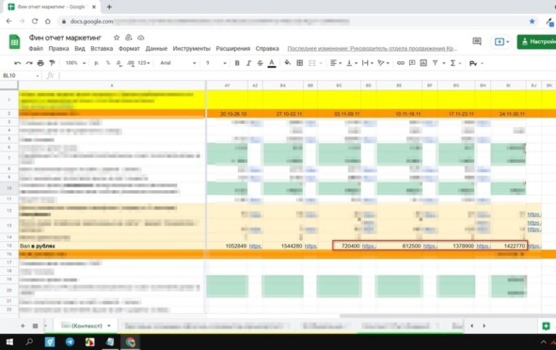Viewport: 556px width, 350px height.
Task: Open the https link next to 612500
Action: tap(430, 247)
